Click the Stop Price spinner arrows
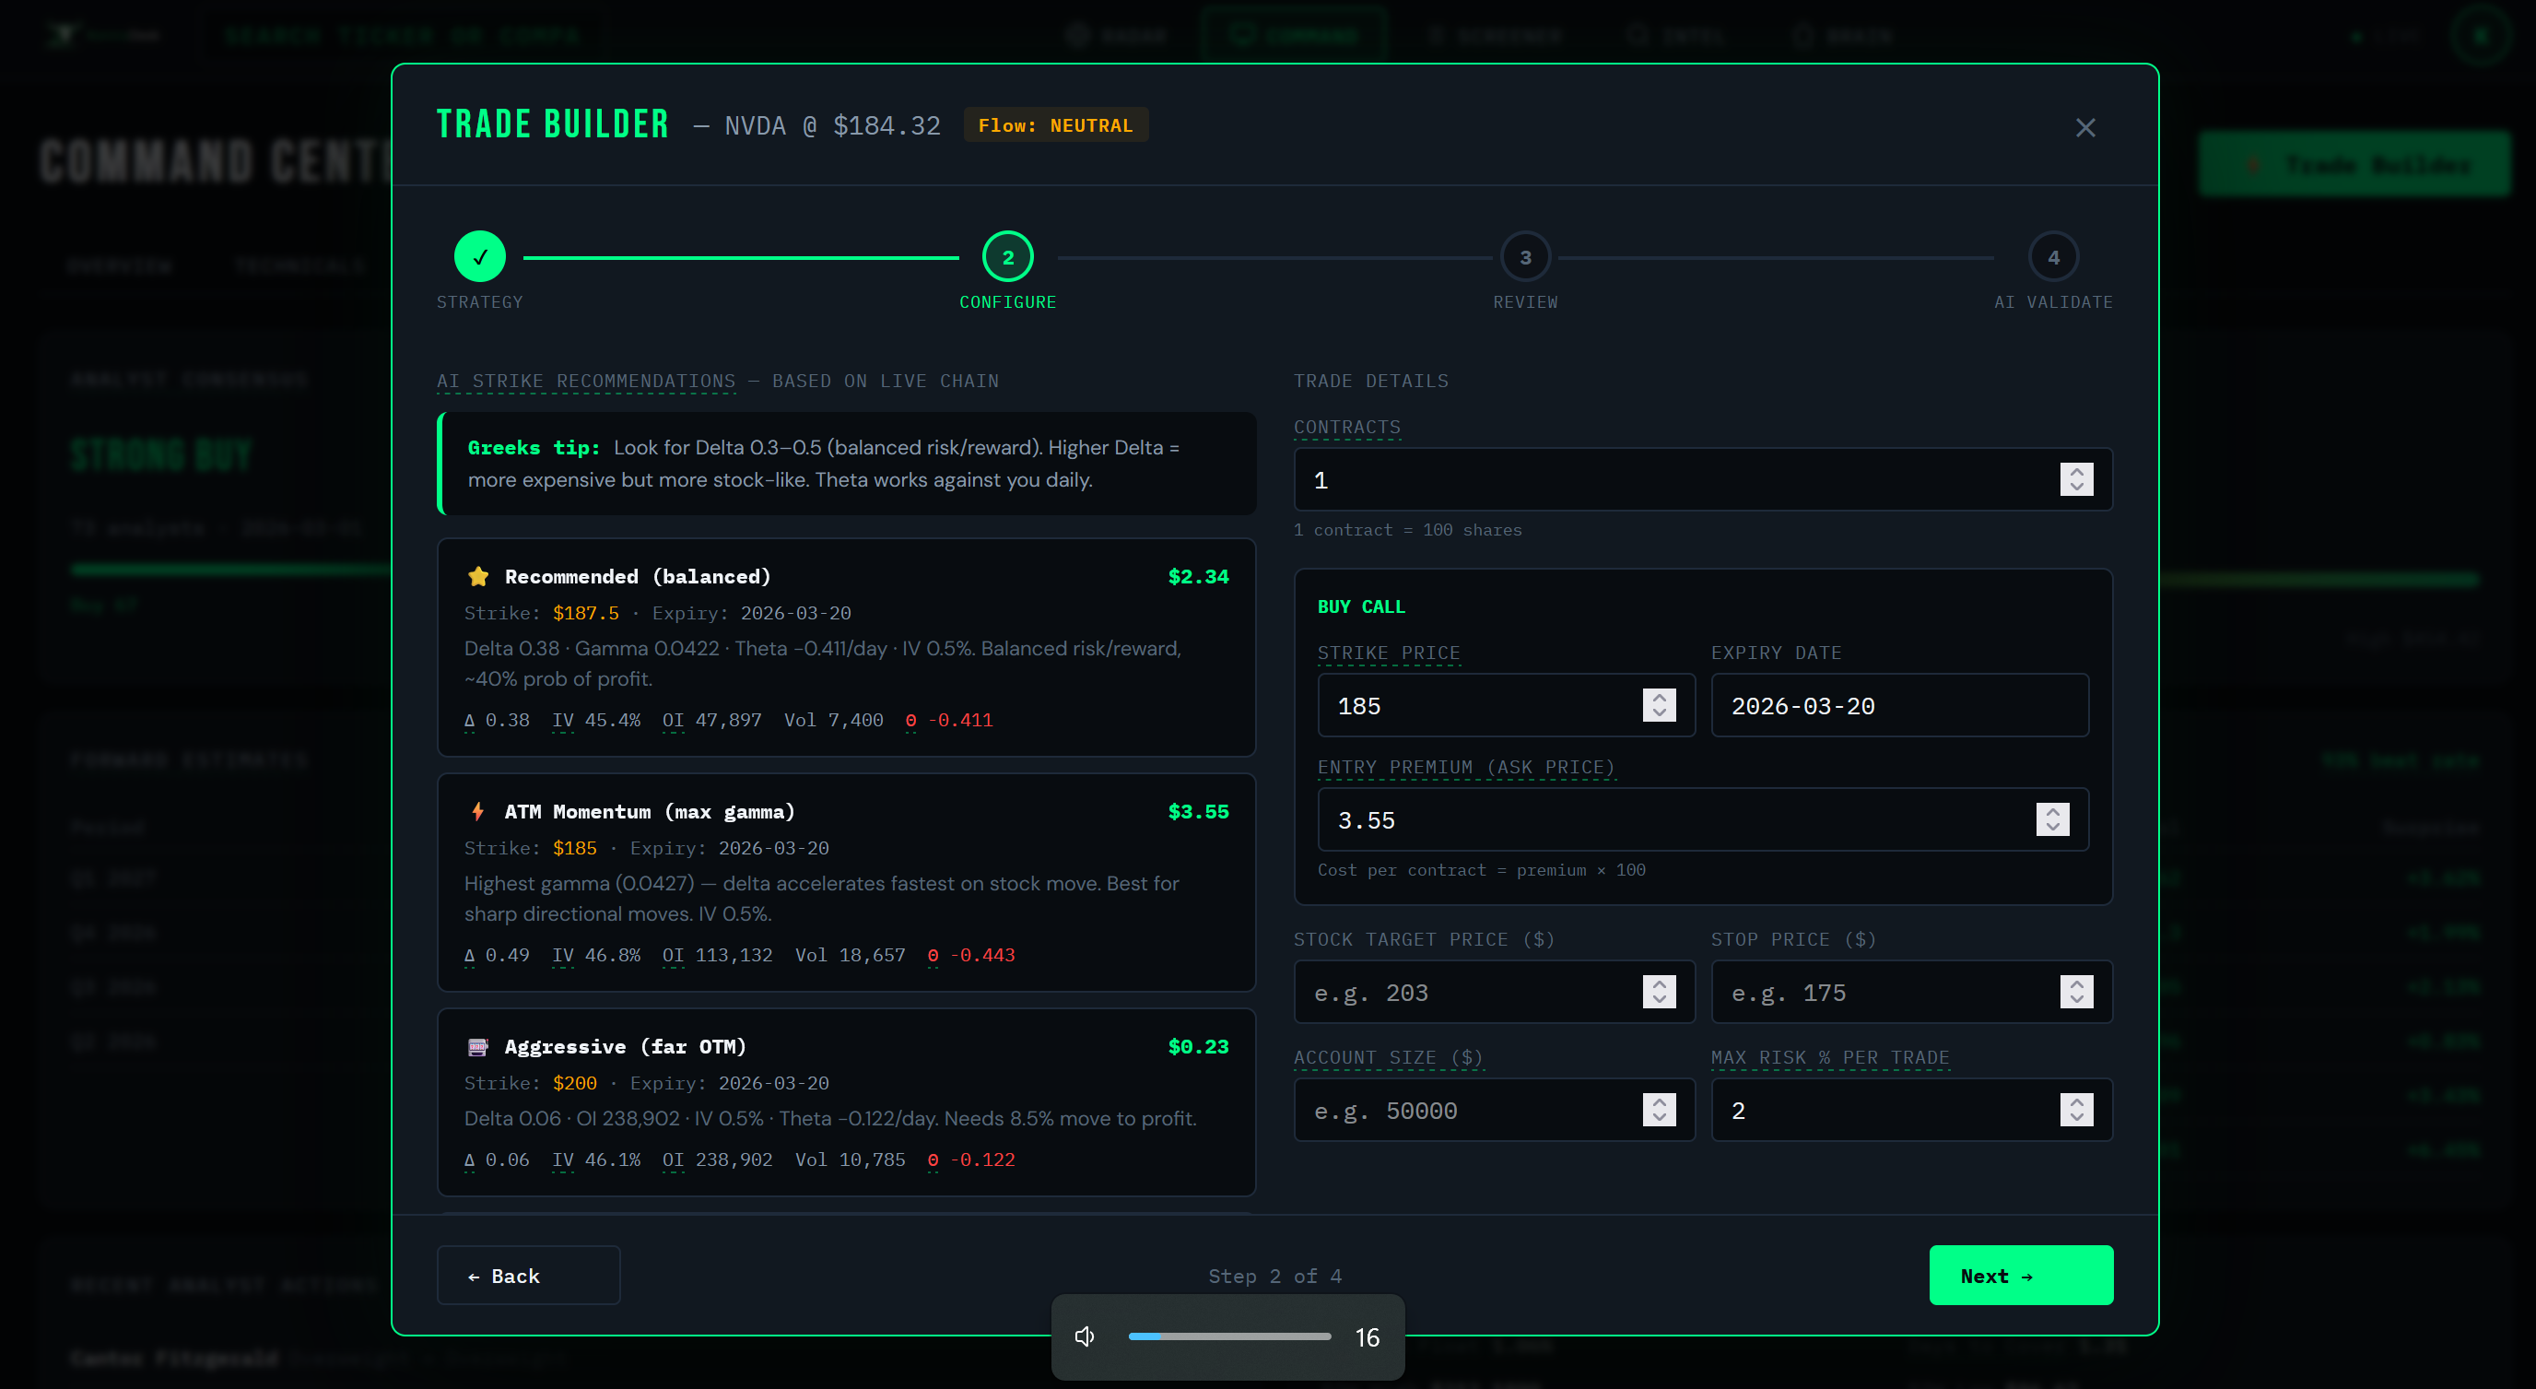Image resolution: width=2536 pixels, height=1389 pixels. (2076, 992)
